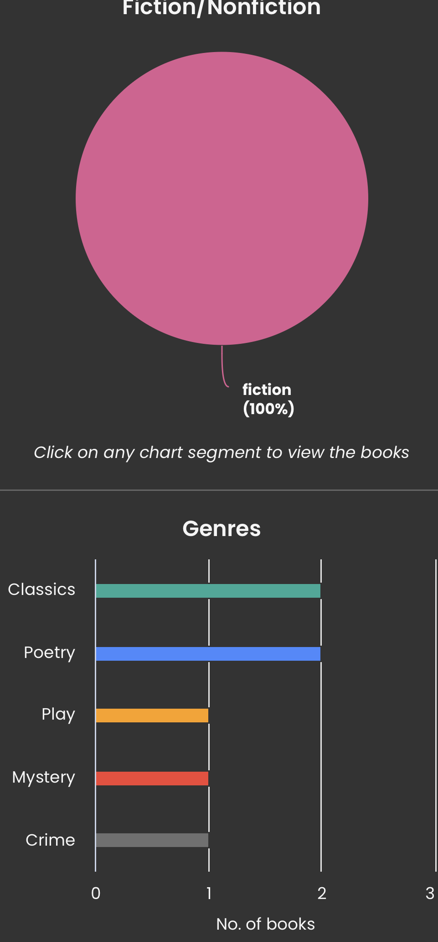Click the pink fiction pie segment
Screen dimensions: 438x942
click(x=222, y=199)
